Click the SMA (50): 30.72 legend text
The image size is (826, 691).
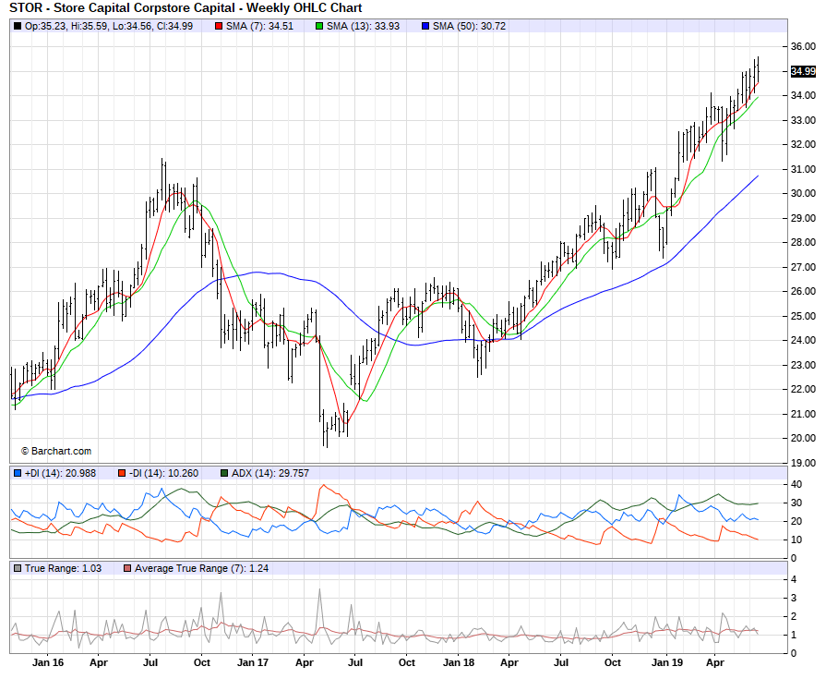point(470,26)
